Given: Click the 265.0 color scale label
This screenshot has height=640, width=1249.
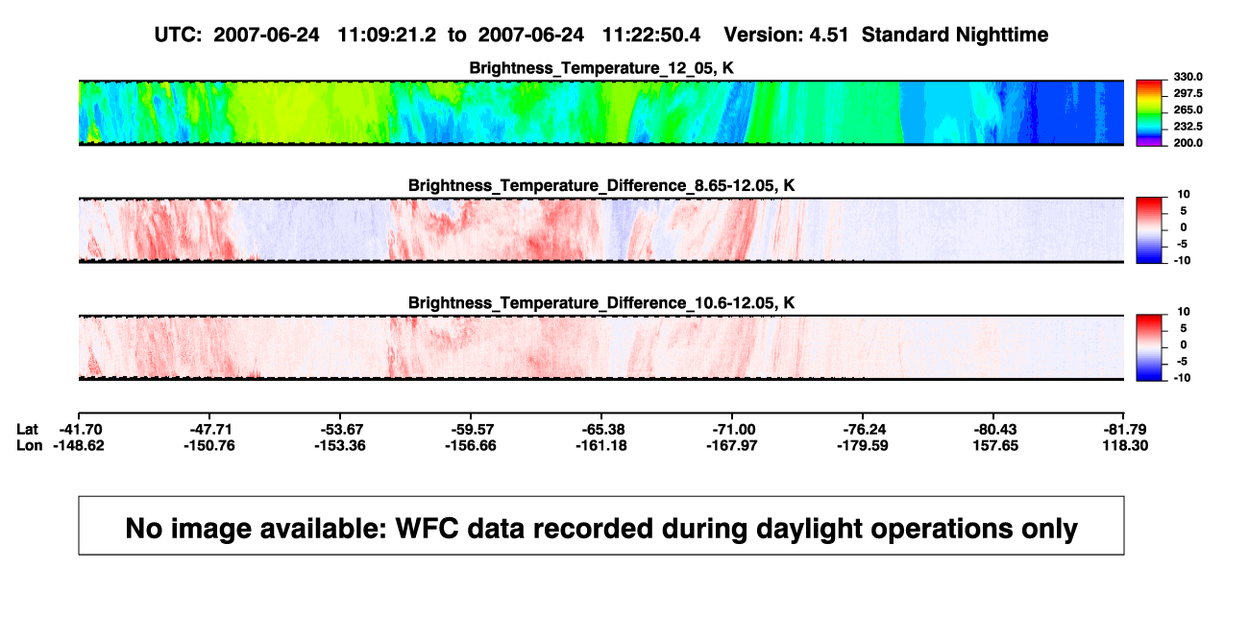Looking at the screenshot, I should pos(1190,110).
